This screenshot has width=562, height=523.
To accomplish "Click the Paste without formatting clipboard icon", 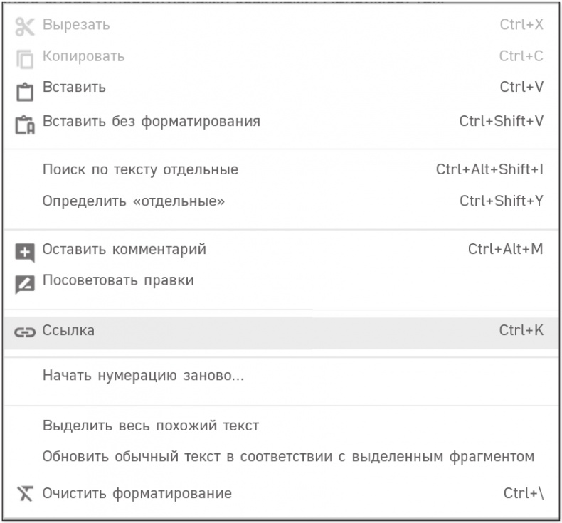I will click(x=25, y=124).
